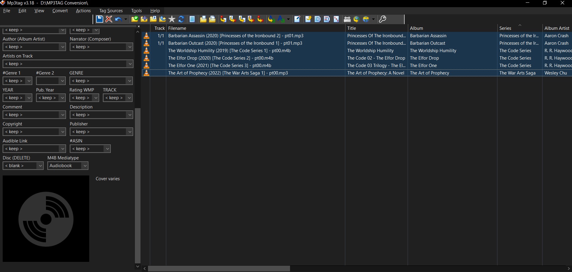Open the File menu
Screen dimensions: 572x272
[7, 11]
